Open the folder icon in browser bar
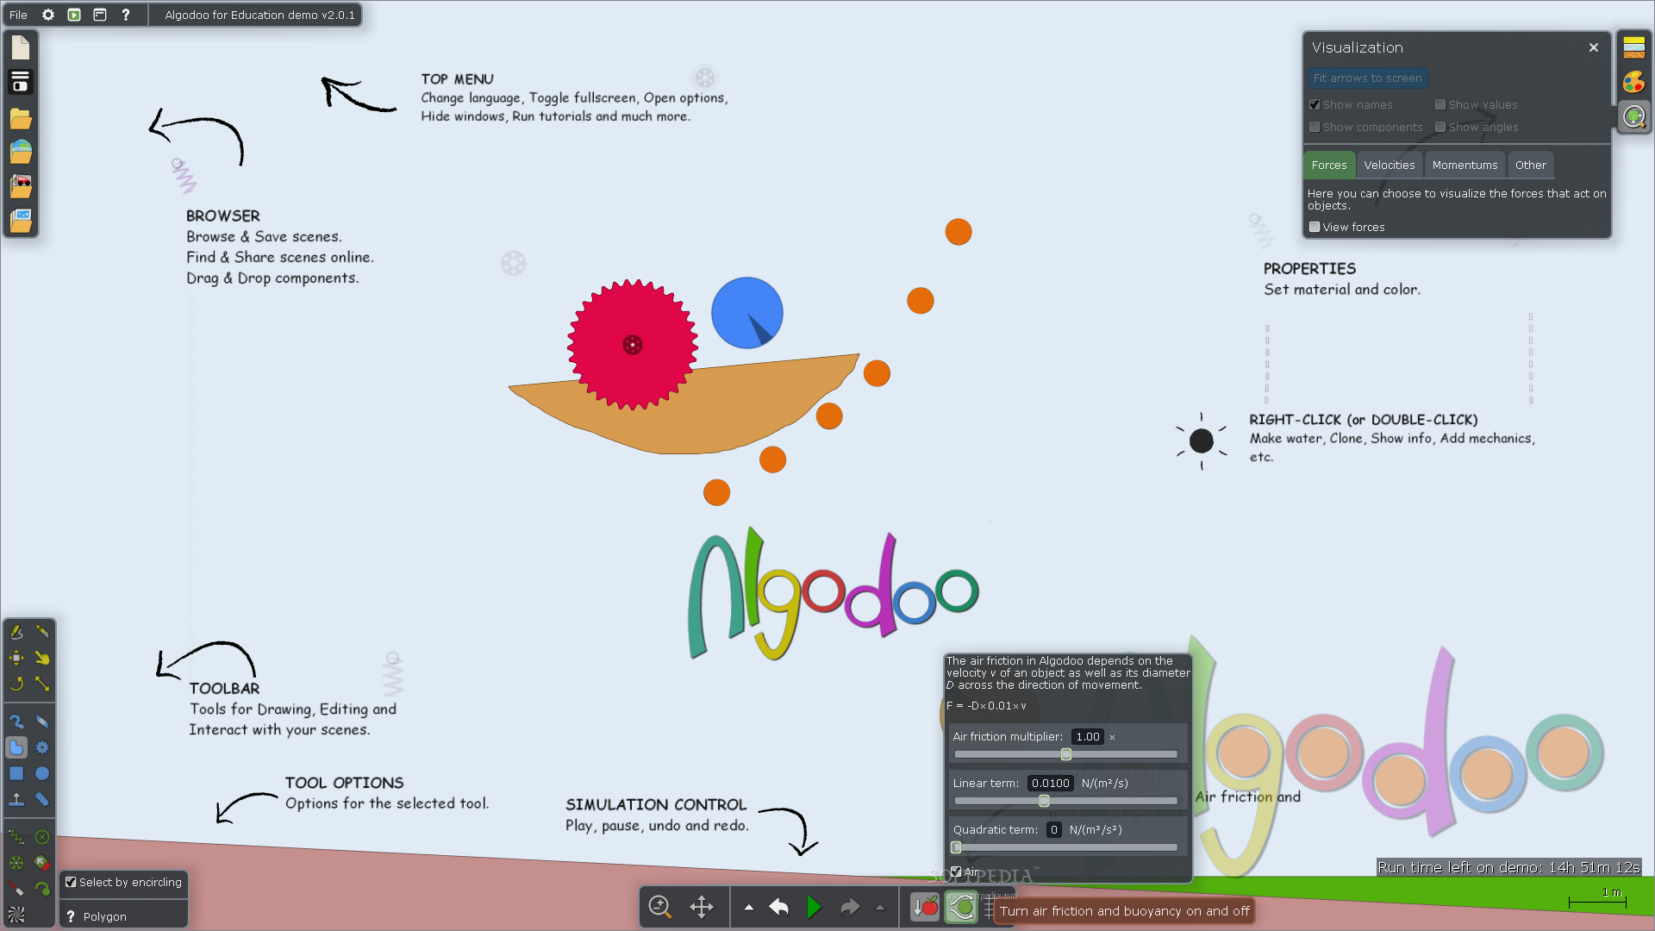Screen dimensions: 1655x931 (x=21, y=118)
